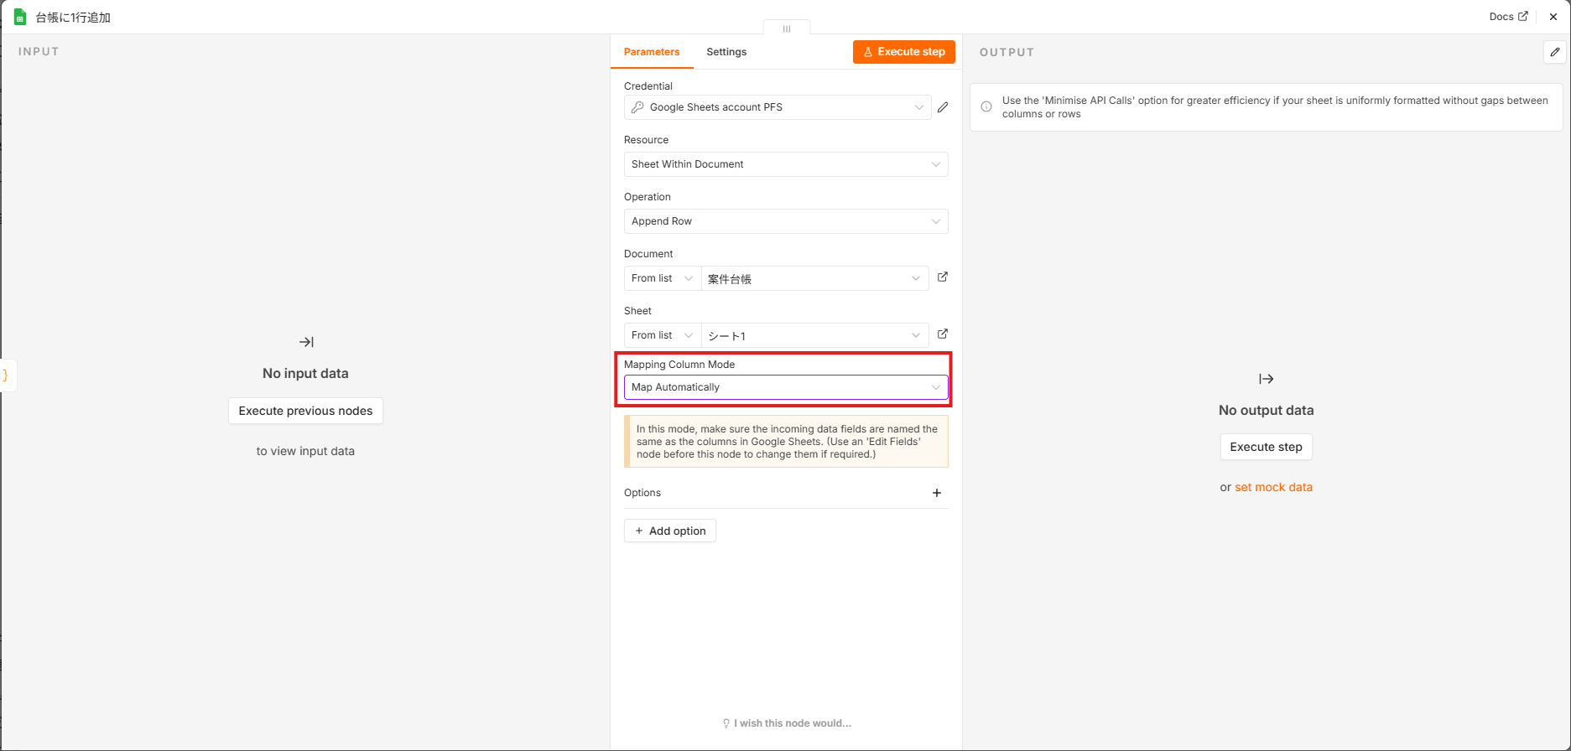
Task: Switch to the Settings tab
Action: [726, 52]
